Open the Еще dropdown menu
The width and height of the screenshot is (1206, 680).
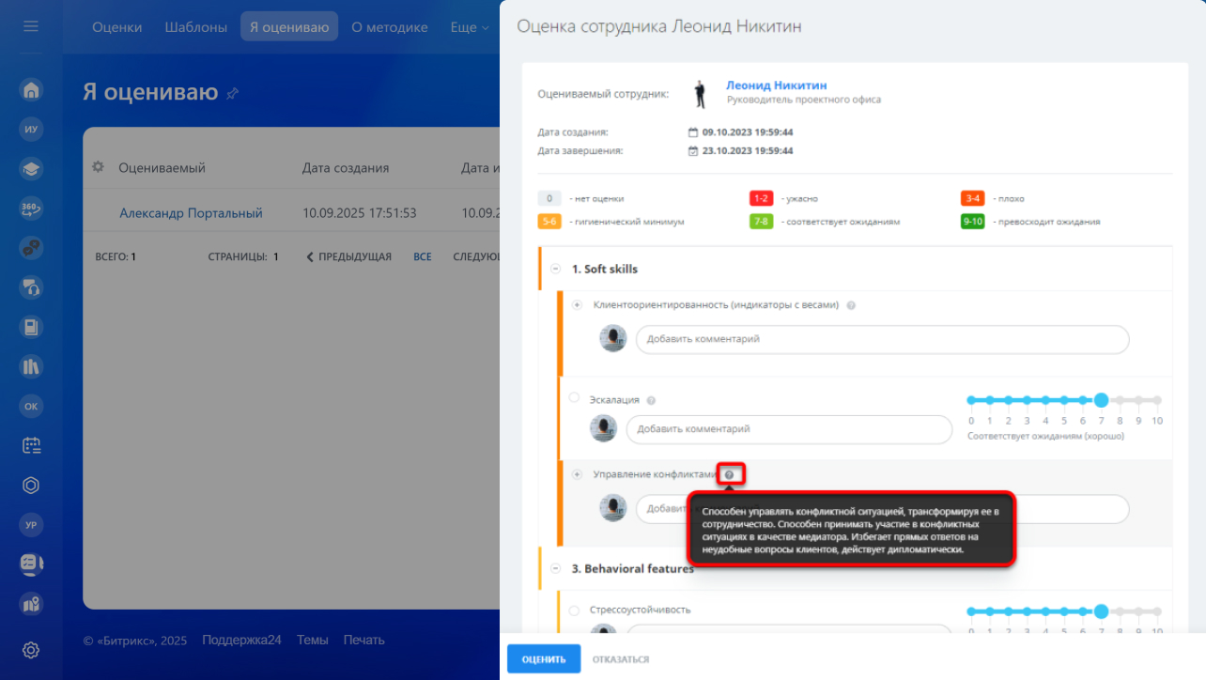pos(470,27)
